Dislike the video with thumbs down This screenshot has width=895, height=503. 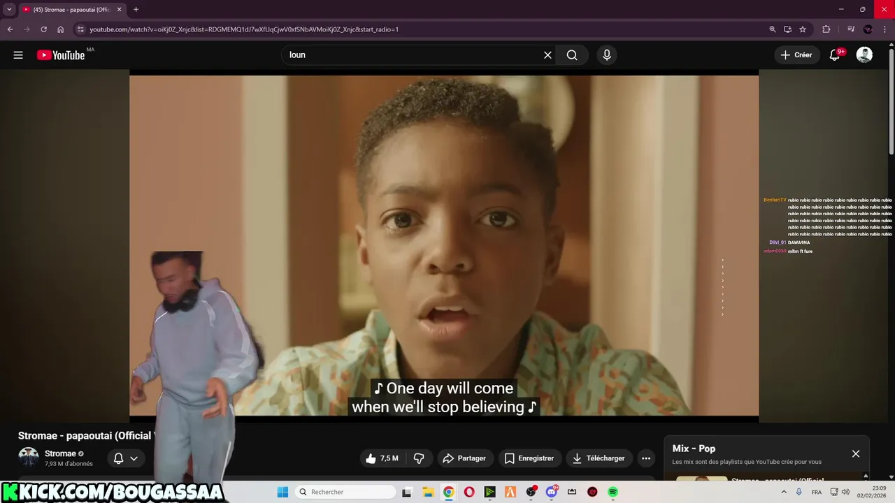tap(419, 458)
